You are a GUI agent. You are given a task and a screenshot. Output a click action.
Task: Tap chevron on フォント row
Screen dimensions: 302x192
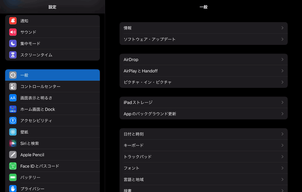[x=282, y=168]
